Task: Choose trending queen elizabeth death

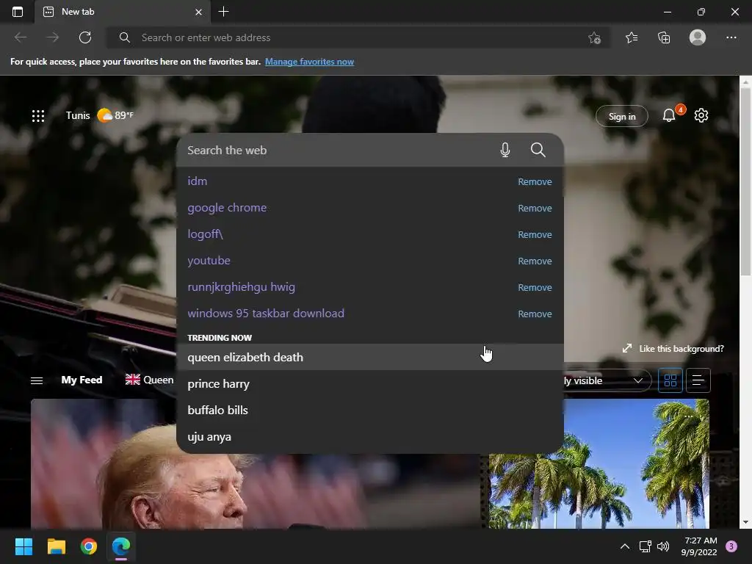Action: pyautogui.click(x=370, y=357)
